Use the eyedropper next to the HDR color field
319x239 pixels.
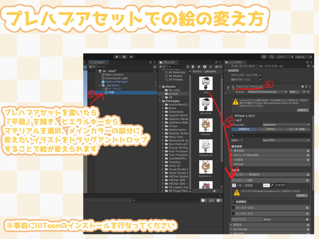tap(272, 185)
